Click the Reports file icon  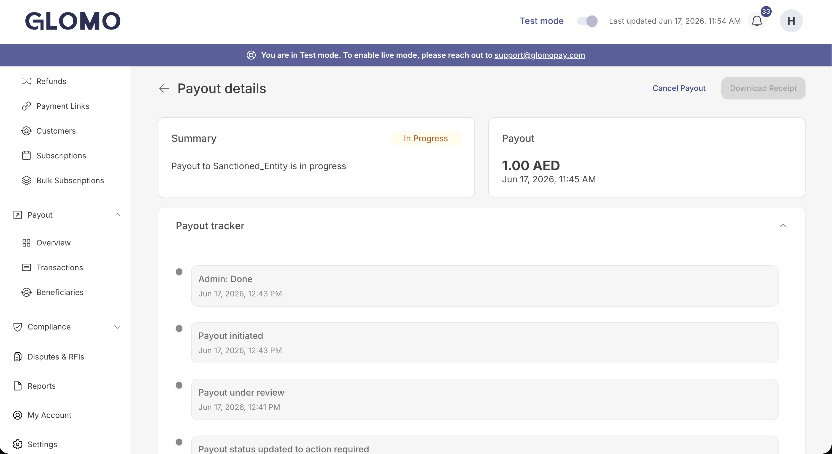coord(17,386)
